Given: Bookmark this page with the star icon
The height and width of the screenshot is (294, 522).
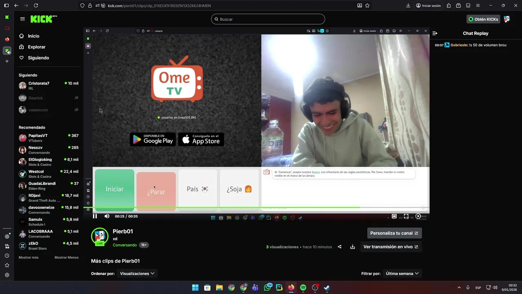Looking at the screenshot, I should (367, 6).
